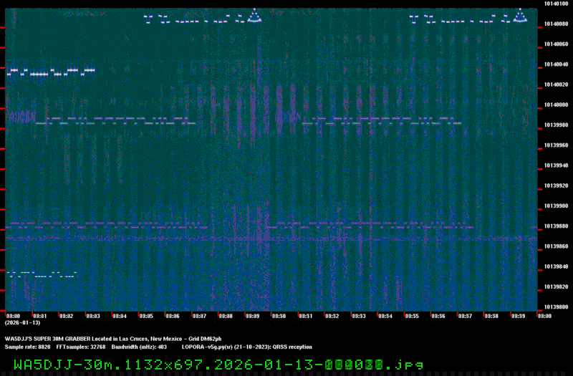Viewport: 573px width, 376px height.
Task: Click the triangle-shaped signal above 00:59
Action: [521, 16]
